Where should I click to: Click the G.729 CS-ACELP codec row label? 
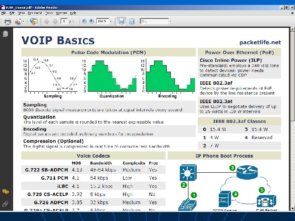tap(48, 194)
